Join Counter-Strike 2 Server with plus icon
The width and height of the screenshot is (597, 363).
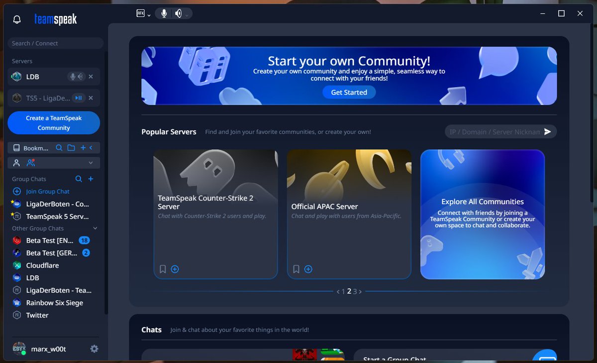(175, 269)
